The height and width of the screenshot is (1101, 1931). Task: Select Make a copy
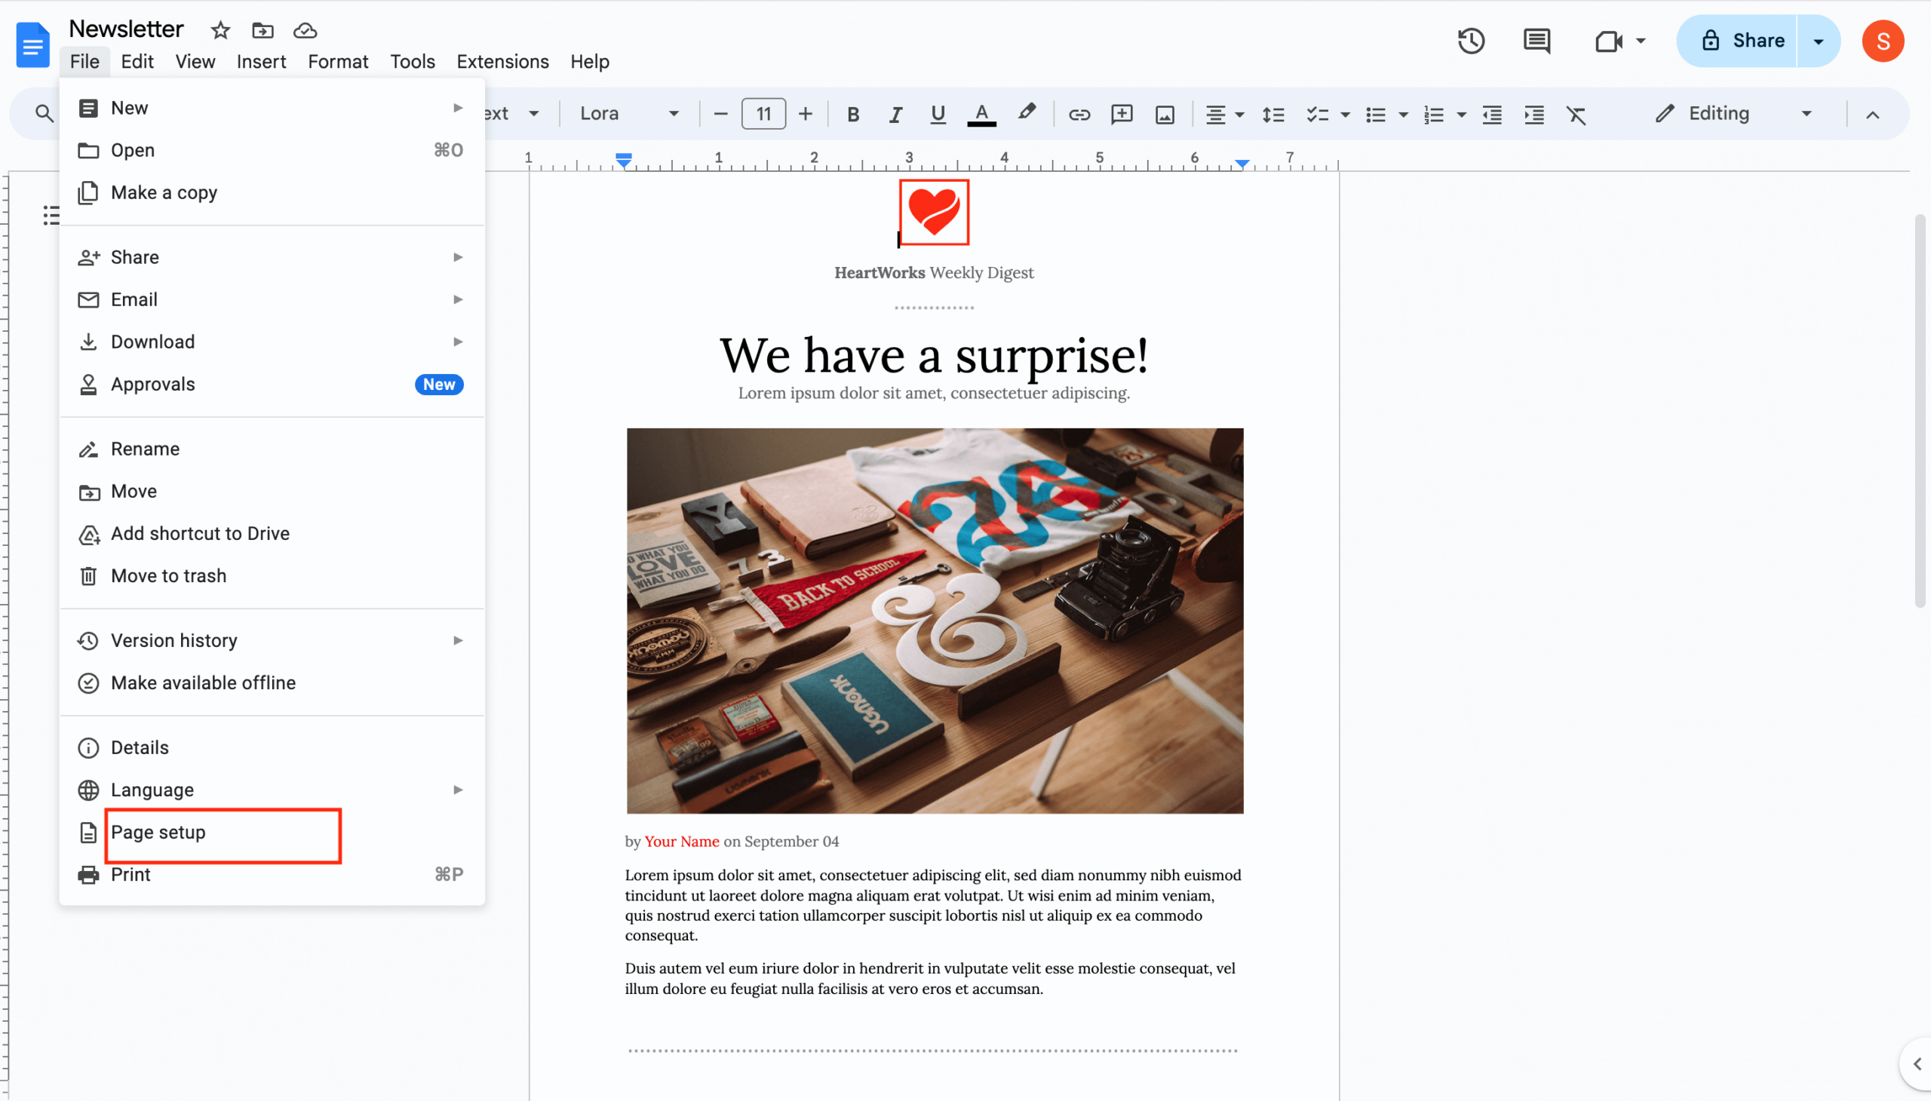point(164,192)
